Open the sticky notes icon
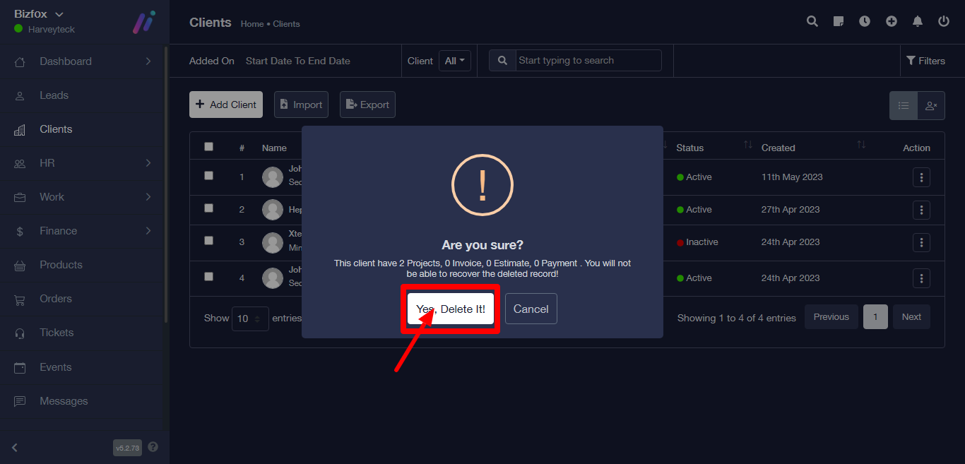The width and height of the screenshot is (965, 464). 839,21
